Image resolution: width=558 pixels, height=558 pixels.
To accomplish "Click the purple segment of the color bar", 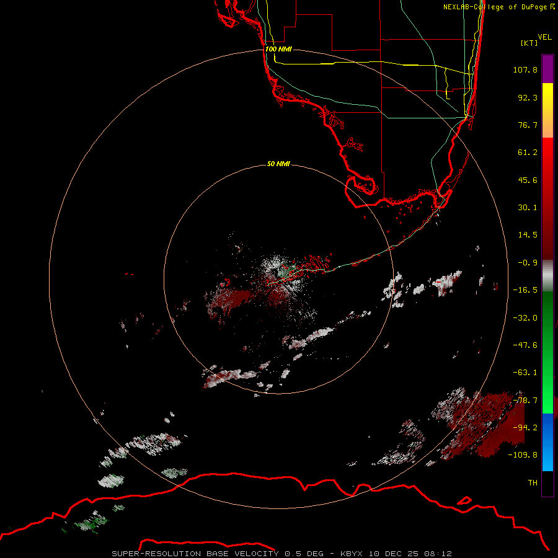I will [547, 69].
